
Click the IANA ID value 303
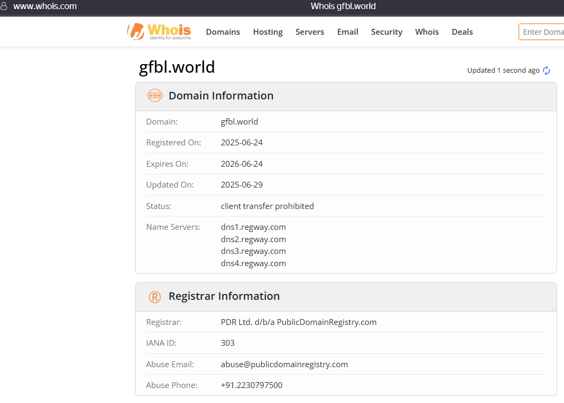[228, 343]
